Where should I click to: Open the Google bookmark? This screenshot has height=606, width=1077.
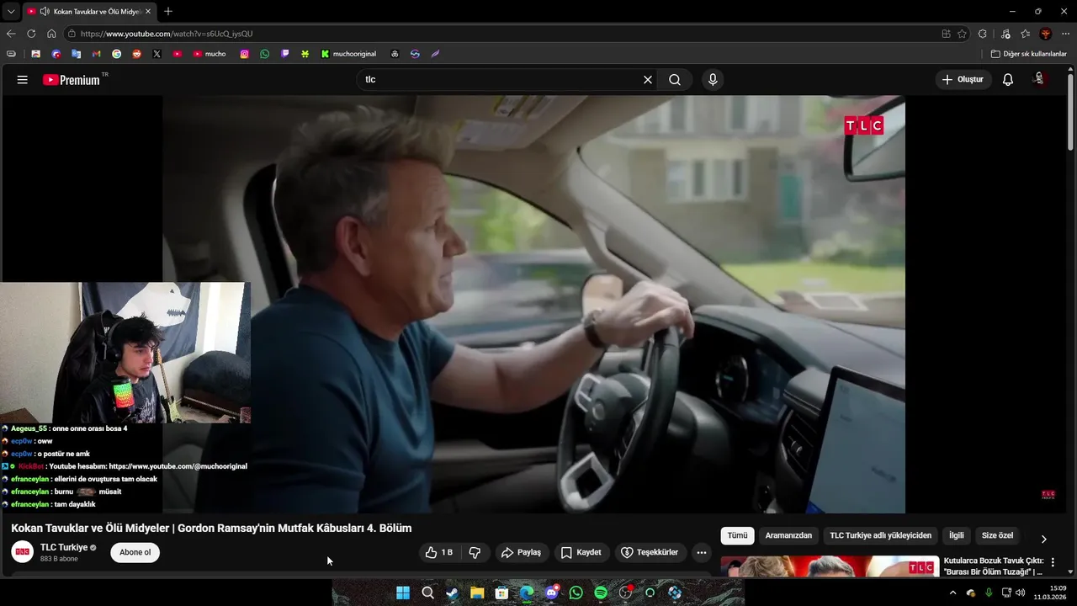pos(116,54)
